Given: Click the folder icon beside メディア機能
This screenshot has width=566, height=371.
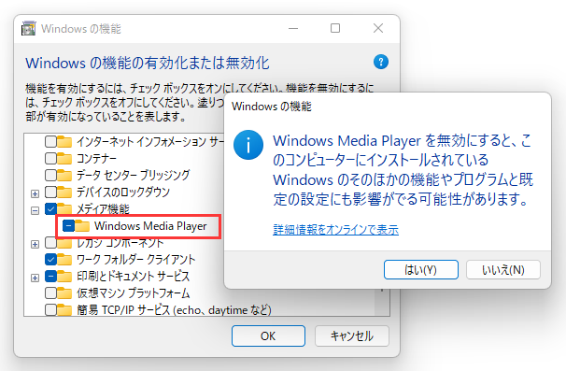Looking at the screenshot, I should pos(64,208).
